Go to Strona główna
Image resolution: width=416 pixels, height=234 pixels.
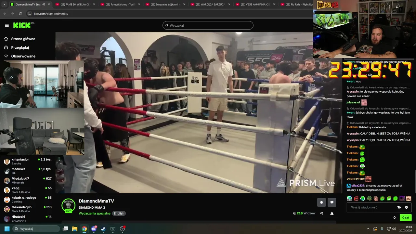[23, 39]
